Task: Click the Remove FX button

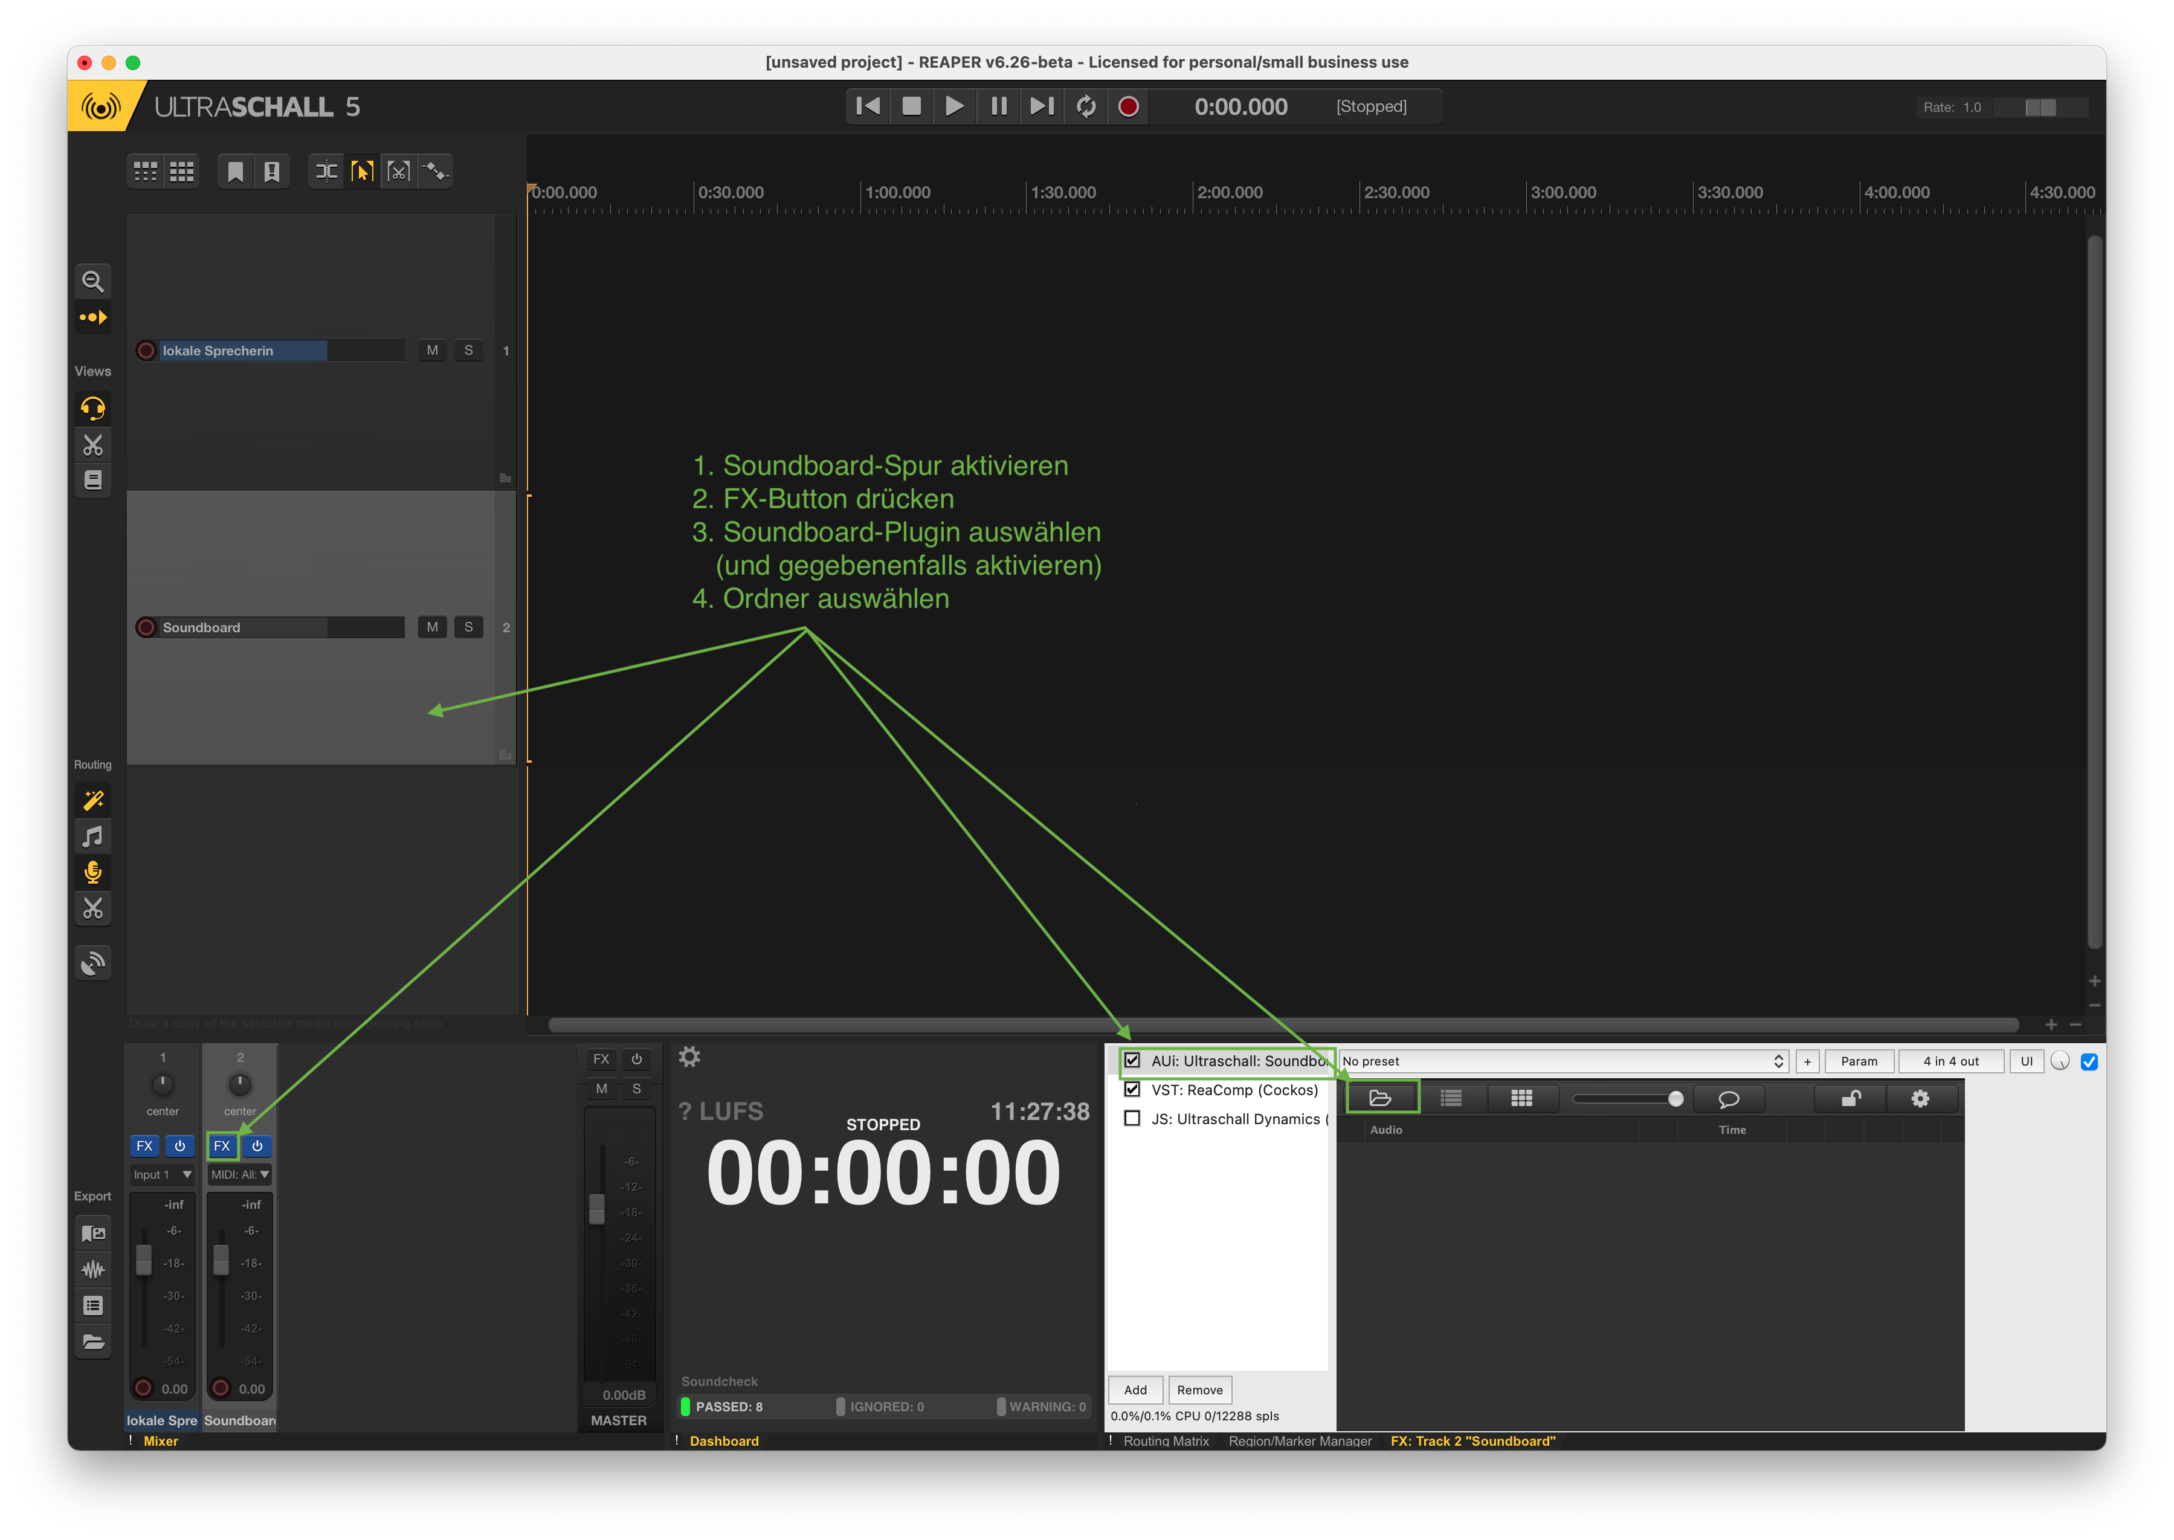Action: tap(1199, 1390)
